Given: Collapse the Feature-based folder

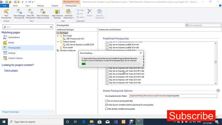Looking at the screenshot, I should pos(58,42).
